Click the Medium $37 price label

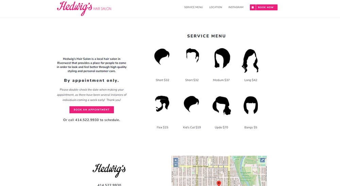point(221,80)
